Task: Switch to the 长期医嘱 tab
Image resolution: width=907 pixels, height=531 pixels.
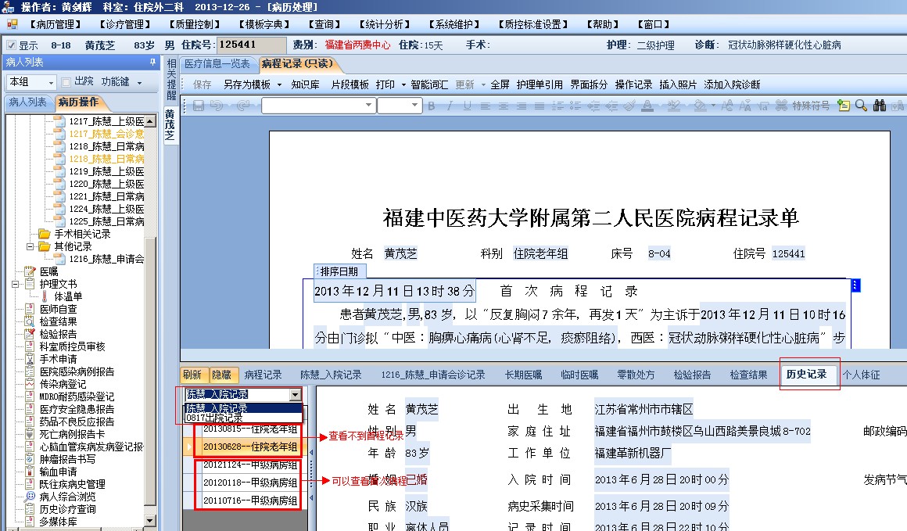Action: click(524, 375)
